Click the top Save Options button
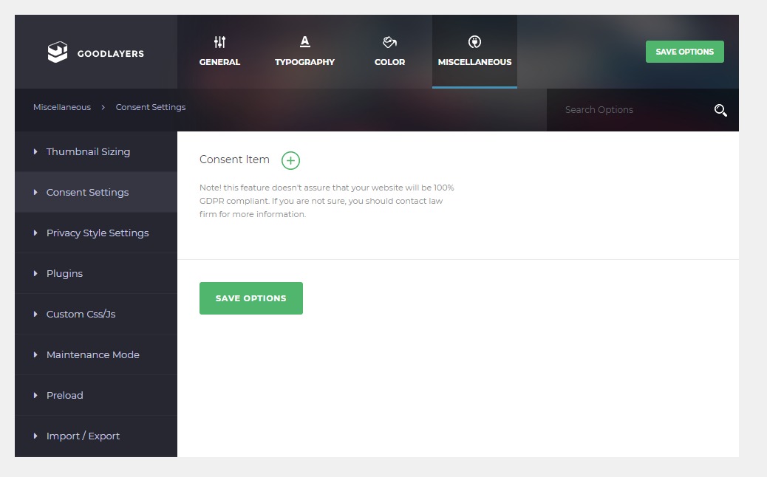This screenshot has width=767, height=477. pos(684,52)
